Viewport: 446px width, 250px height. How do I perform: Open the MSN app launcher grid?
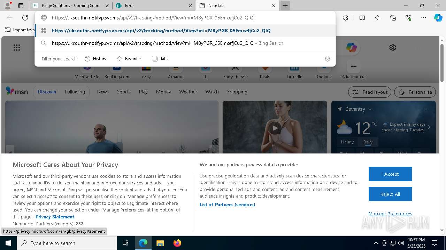pyautogui.click(x=17, y=48)
